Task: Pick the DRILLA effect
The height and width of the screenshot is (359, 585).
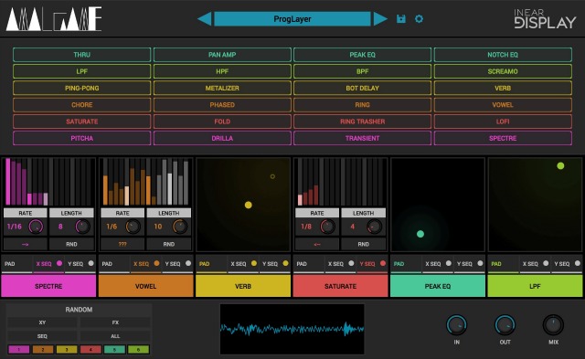Action: click(x=222, y=138)
